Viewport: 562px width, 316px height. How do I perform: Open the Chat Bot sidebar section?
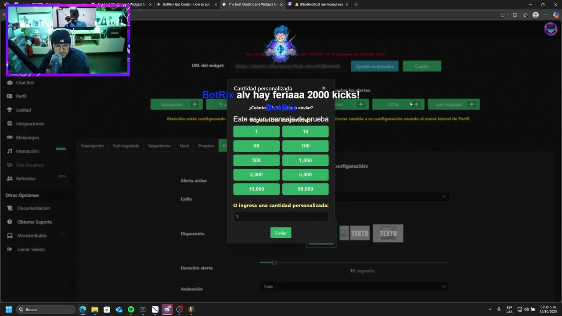point(25,83)
